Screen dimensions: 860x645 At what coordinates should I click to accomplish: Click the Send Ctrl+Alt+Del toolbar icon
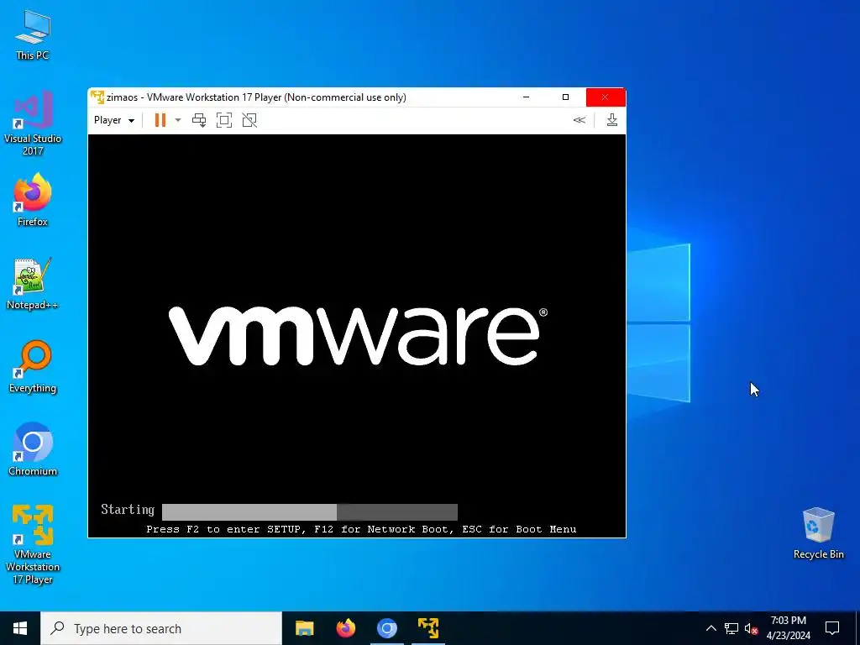click(199, 120)
